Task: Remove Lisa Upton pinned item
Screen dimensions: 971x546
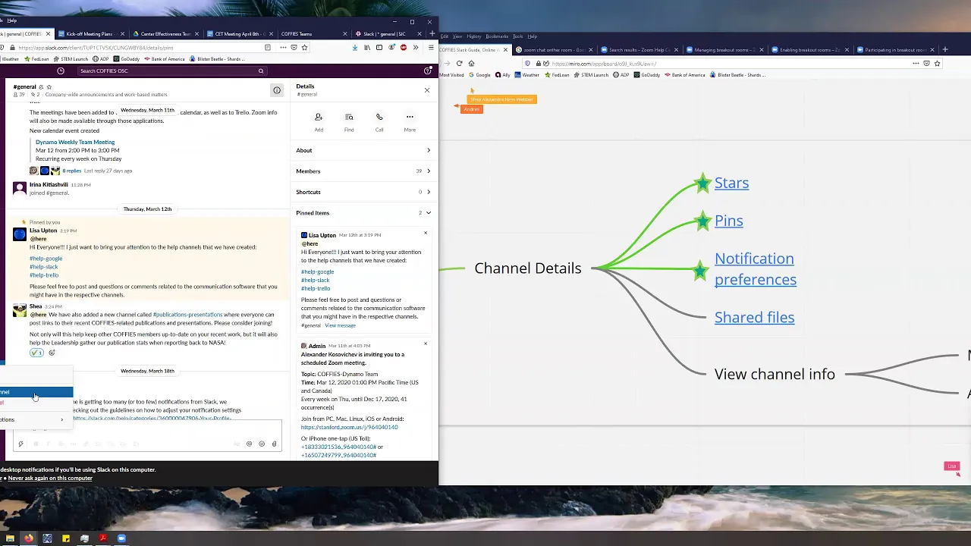Action: (x=426, y=233)
